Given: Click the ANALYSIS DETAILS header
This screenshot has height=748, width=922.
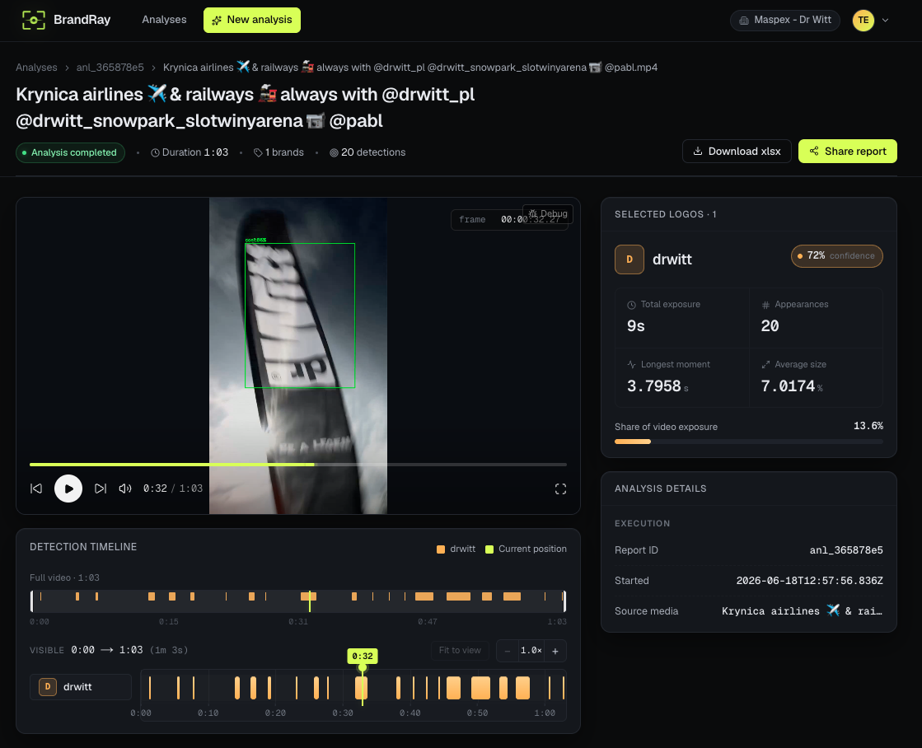Looking at the screenshot, I should (660, 489).
